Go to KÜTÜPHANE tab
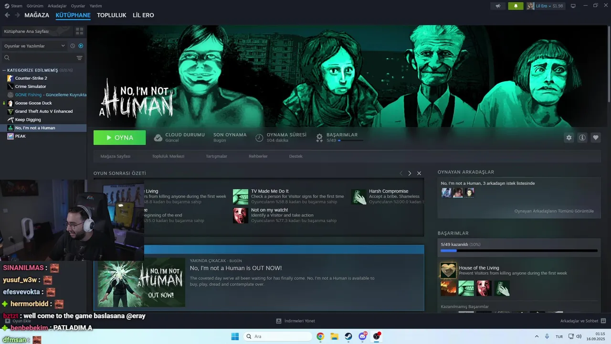Image resolution: width=611 pixels, height=344 pixels. (x=73, y=15)
